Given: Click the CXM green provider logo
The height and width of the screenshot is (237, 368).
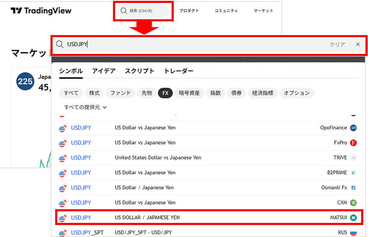Looking at the screenshot, I should point(353,203).
